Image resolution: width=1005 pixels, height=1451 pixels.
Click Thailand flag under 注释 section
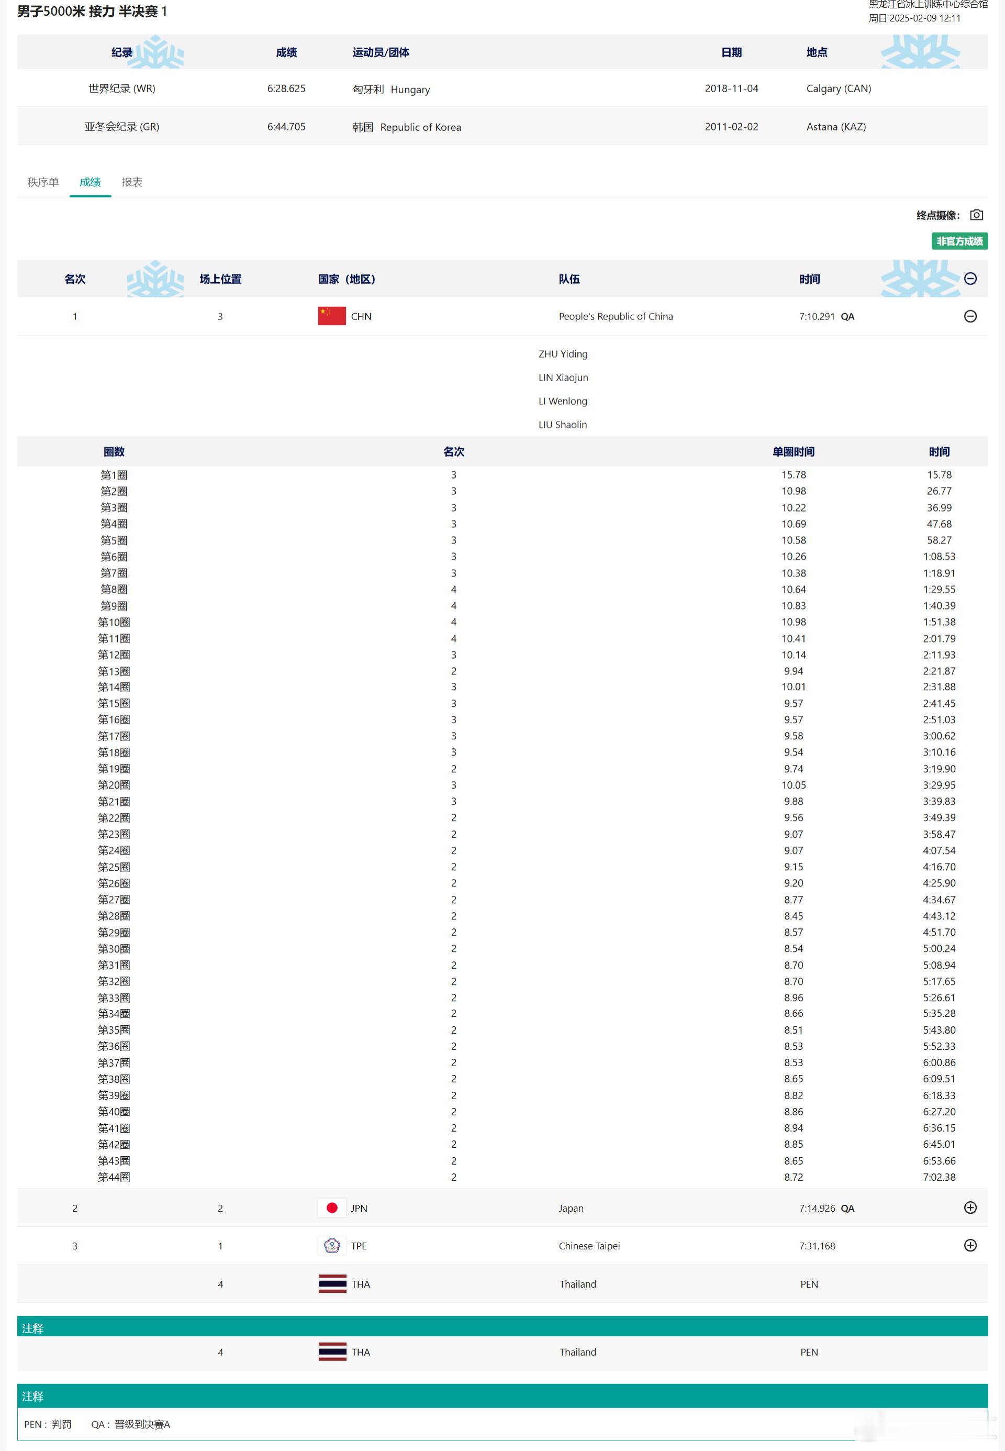coord(332,1352)
